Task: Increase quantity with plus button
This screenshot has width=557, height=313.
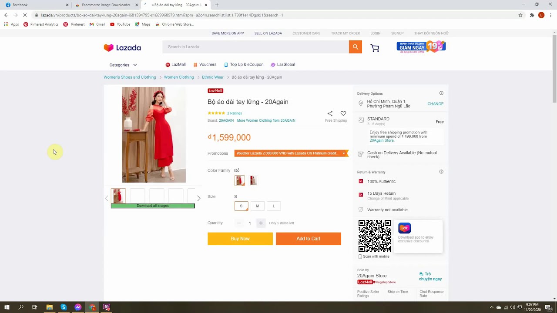Action: tap(261, 223)
